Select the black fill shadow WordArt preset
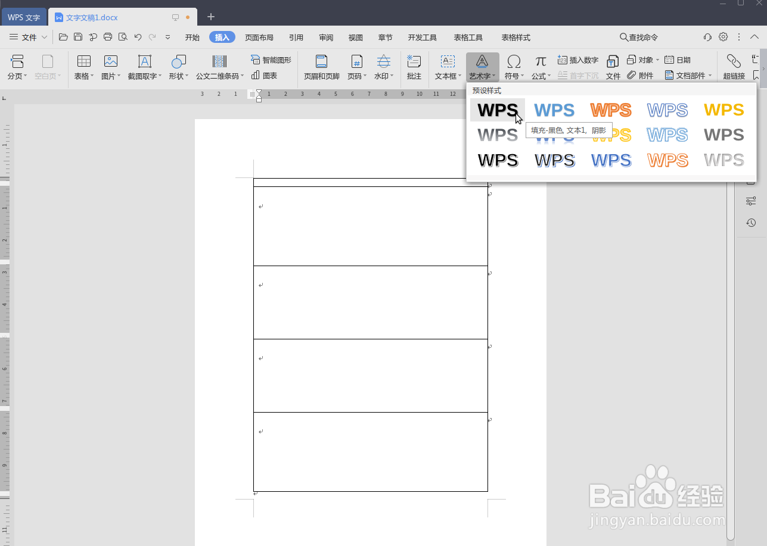This screenshot has width=767, height=546. 498,110
